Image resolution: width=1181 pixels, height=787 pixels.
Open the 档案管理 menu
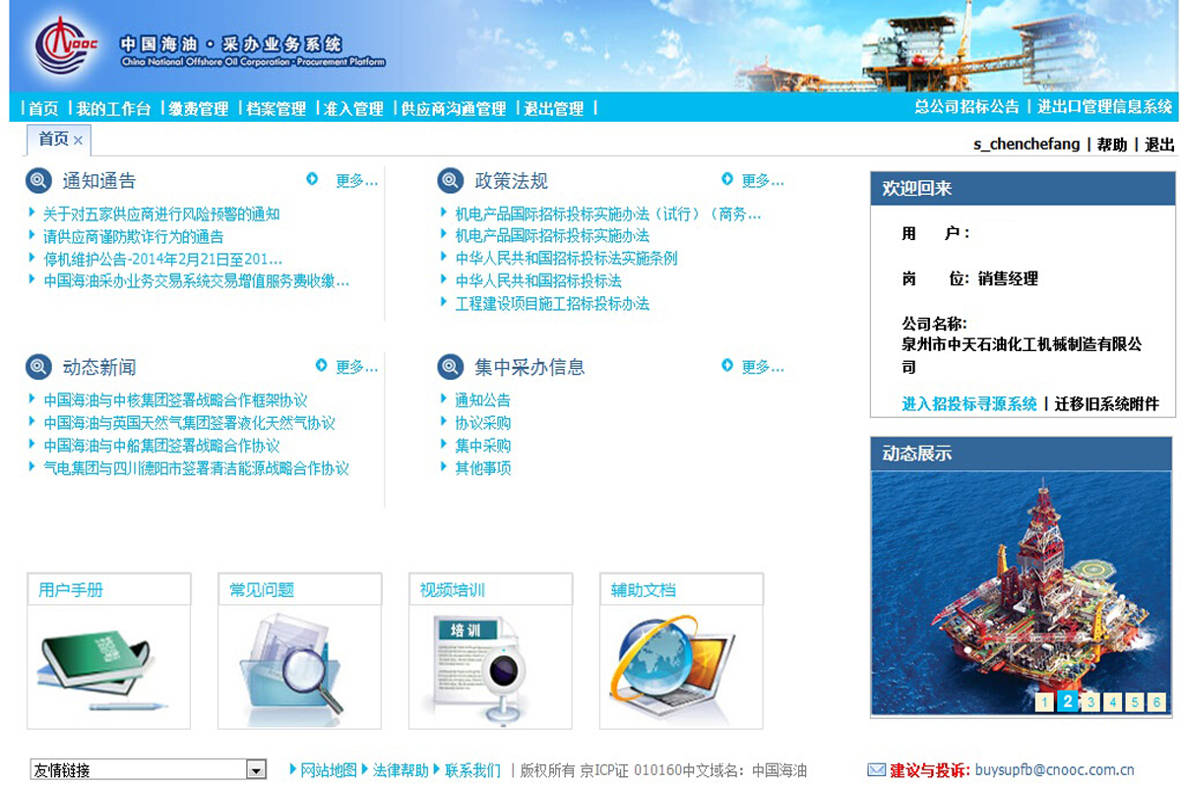[276, 108]
